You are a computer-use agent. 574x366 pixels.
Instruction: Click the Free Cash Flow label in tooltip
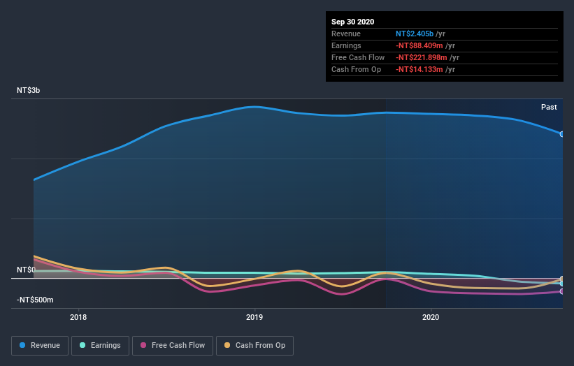[358, 57]
